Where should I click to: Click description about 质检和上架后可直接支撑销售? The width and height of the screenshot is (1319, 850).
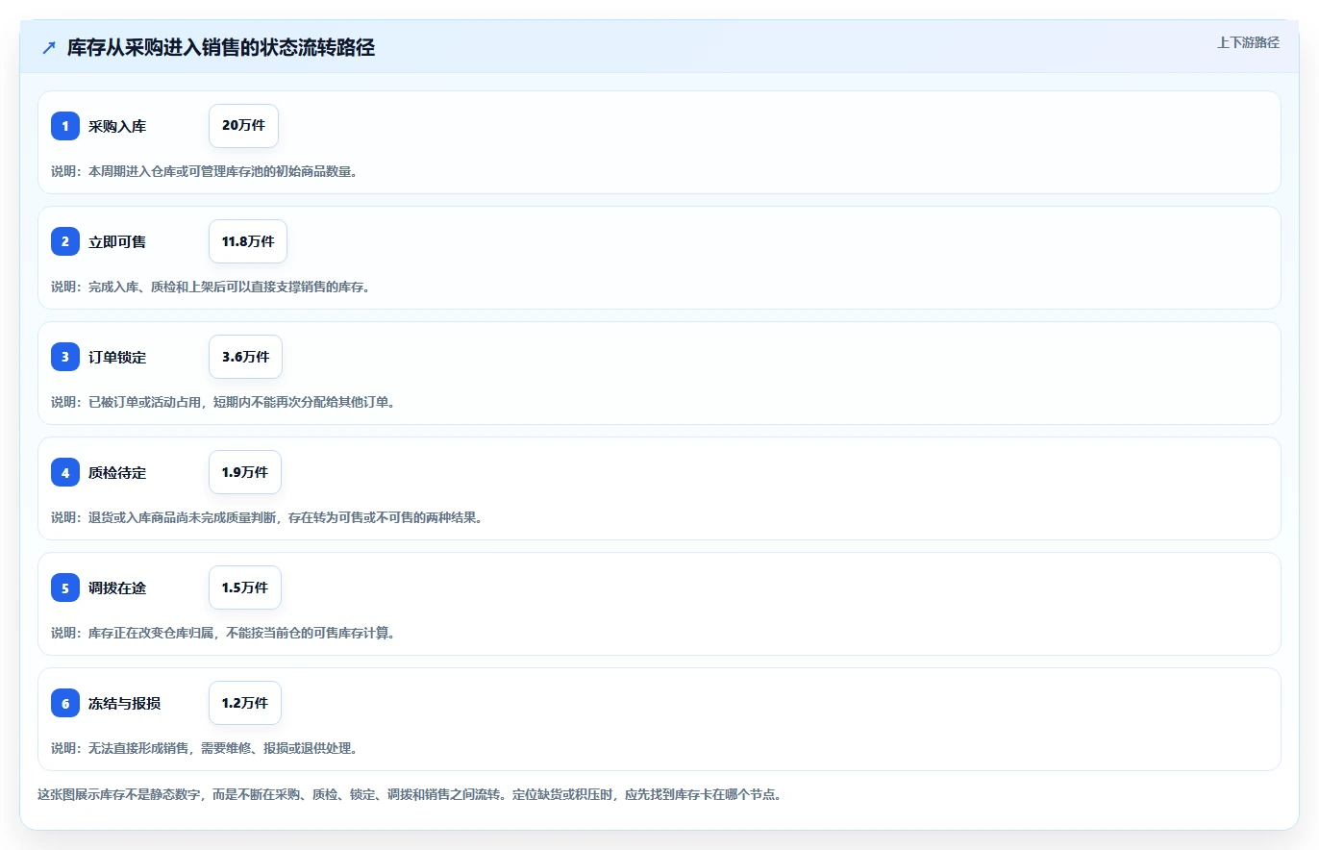point(211,287)
